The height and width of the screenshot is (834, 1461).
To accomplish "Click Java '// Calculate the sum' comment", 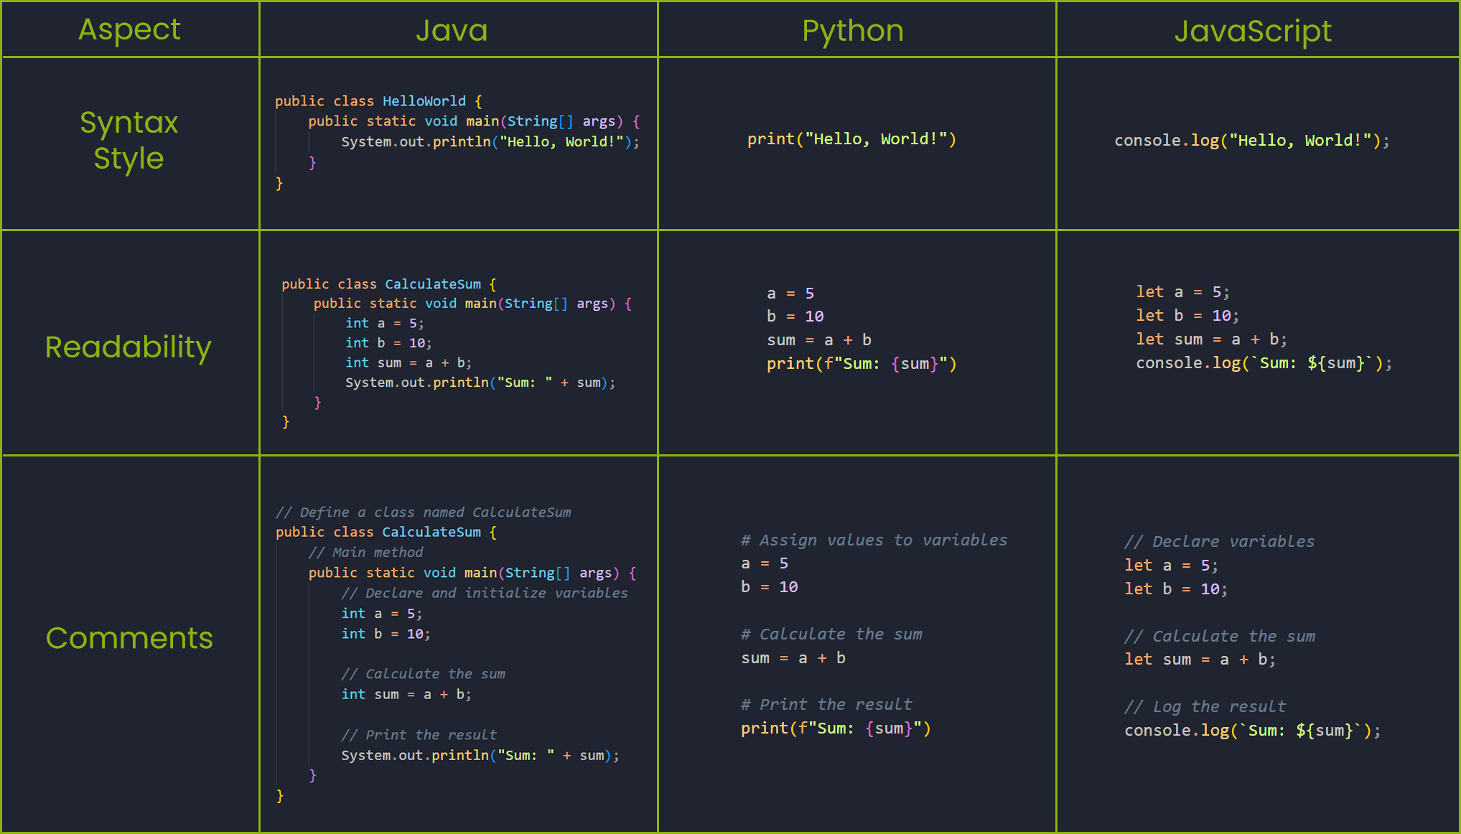I will point(424,675).
